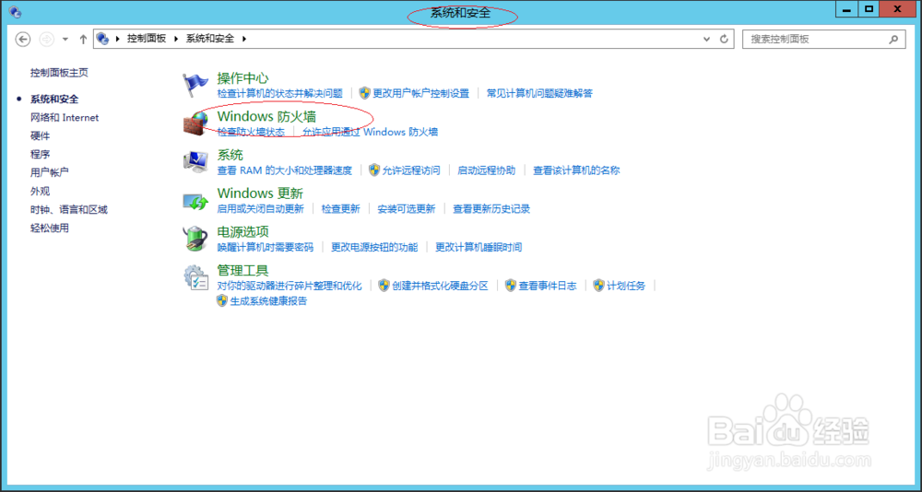Open 网络和 Internet category

[65, 118]
